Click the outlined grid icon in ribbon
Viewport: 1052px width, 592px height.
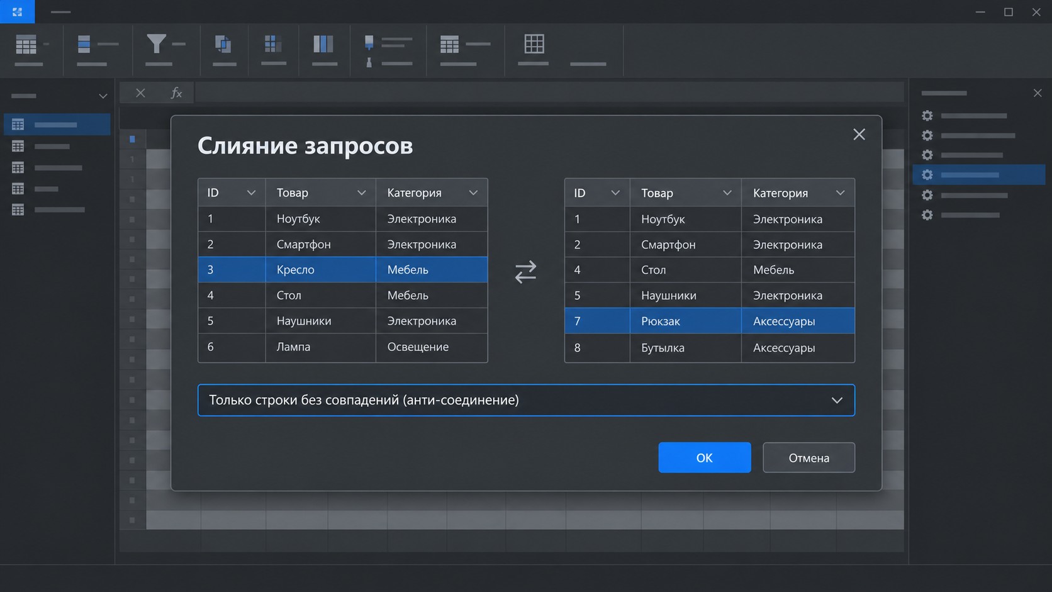tap(534, 44)
